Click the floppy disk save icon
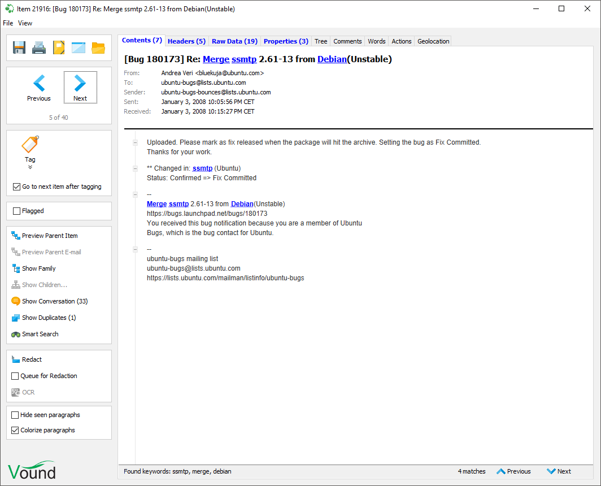The image size is (601, 486). pyautogui.click(x=19, y=47)
